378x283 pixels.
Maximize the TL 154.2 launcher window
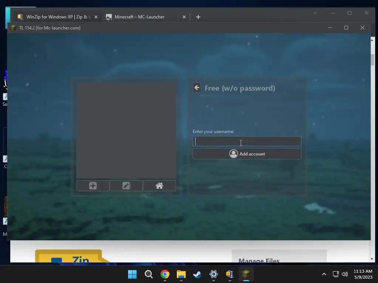346,28
